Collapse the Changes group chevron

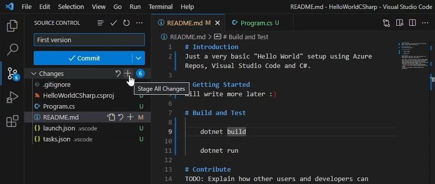click(x=34, y=73)
